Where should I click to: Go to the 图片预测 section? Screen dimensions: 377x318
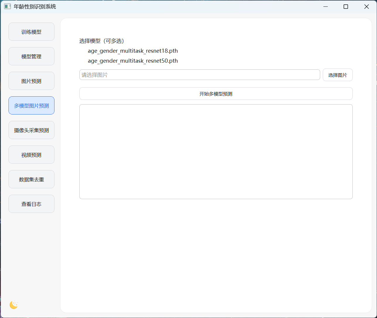31,81
